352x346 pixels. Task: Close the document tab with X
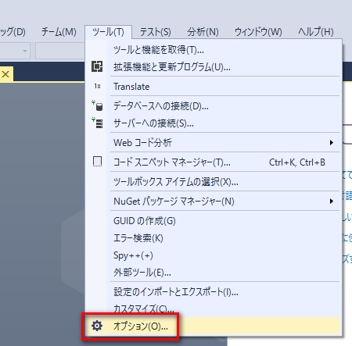tap(5, 74)
